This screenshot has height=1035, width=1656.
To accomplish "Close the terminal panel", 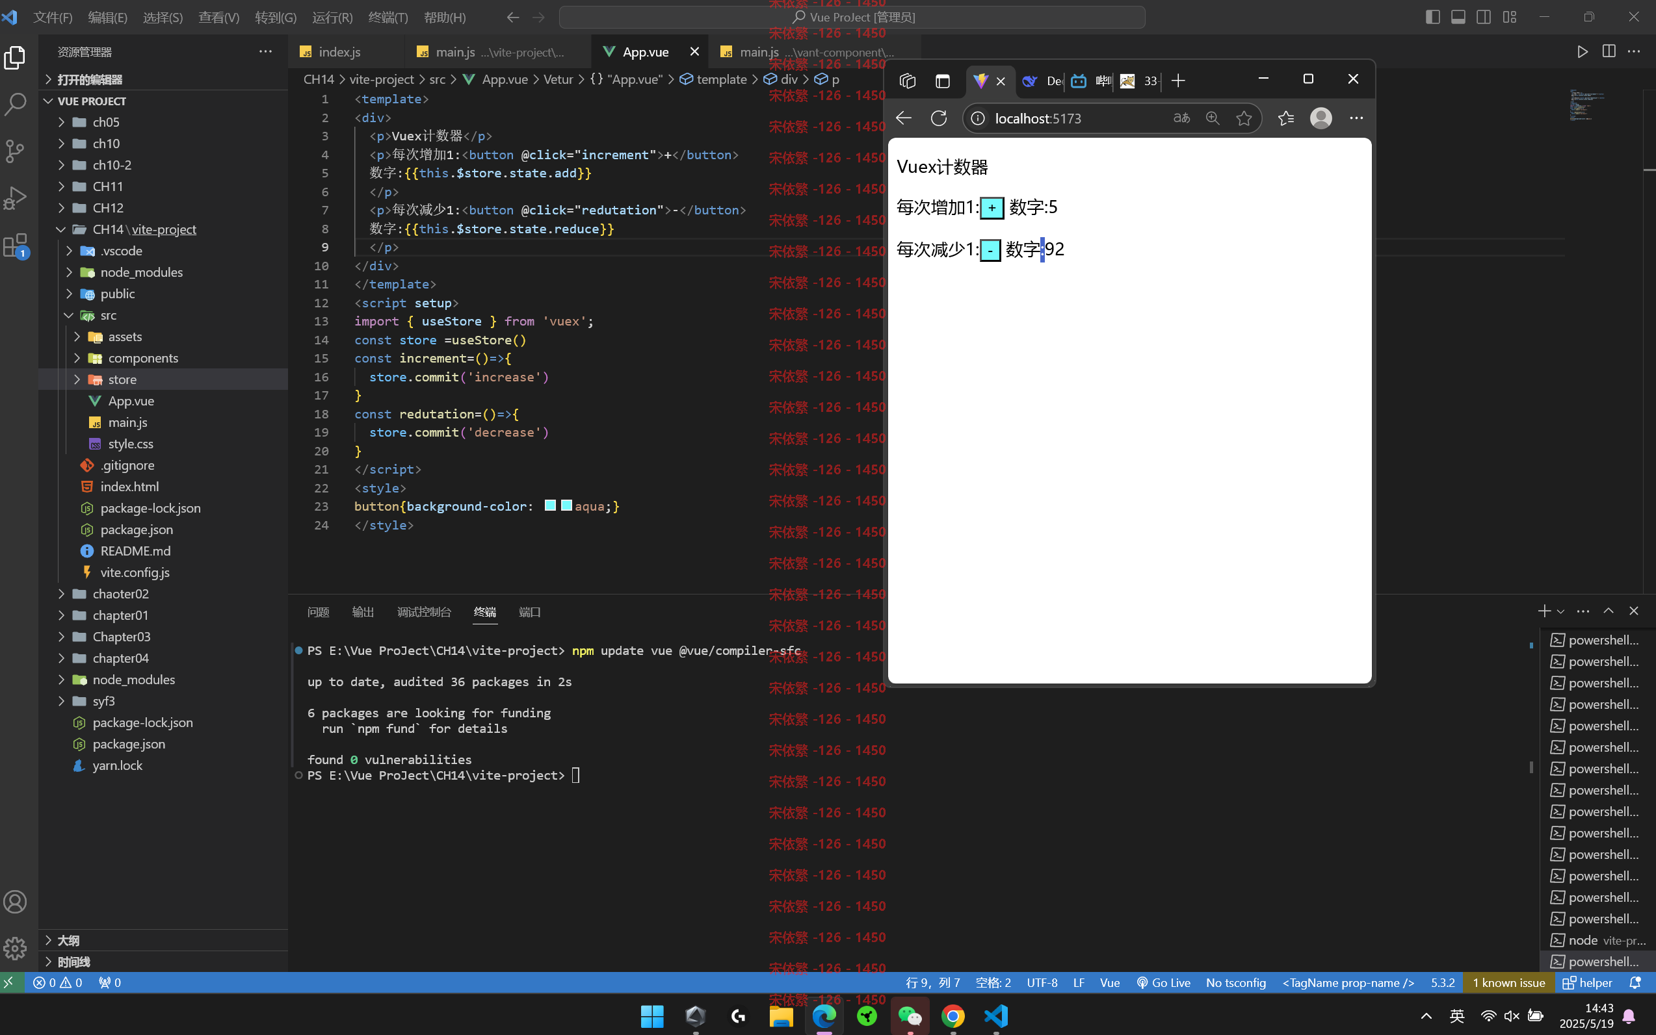I will (x=1634, y=611).
